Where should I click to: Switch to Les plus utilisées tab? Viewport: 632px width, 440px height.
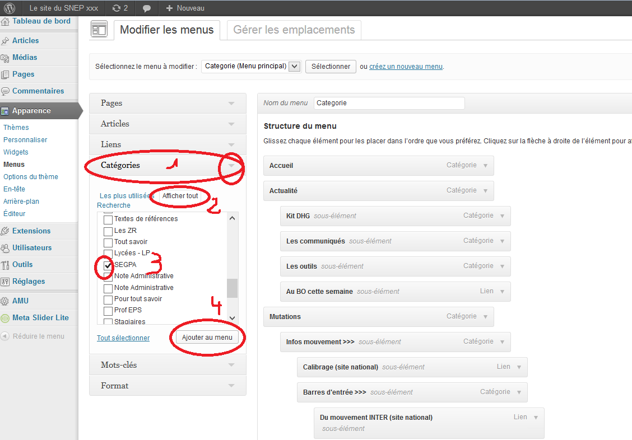coord(127,196)
